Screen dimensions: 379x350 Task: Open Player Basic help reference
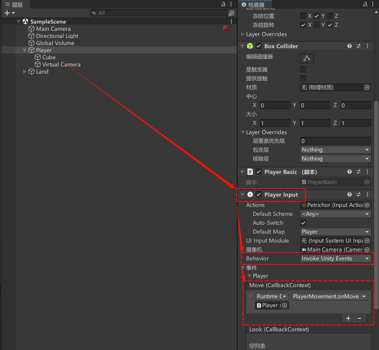350,172
